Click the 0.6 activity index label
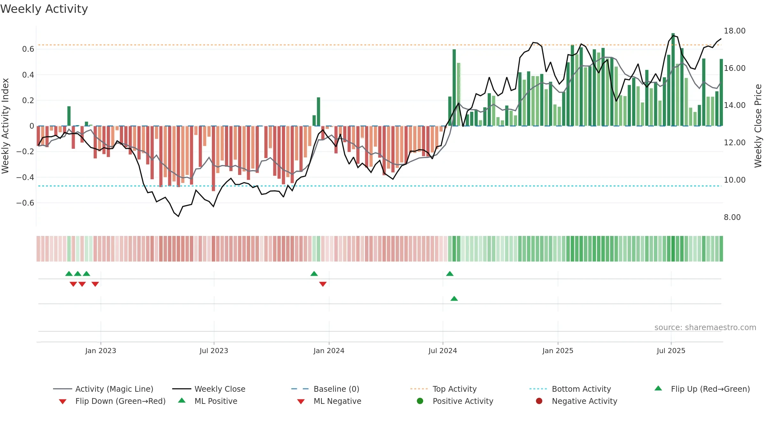The height and width of the screenshot is (431, 767). click(28, 49)
